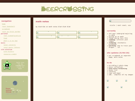The width and height of the screenshot is (135, 101).
Task: Open the (wip) concerts link
Action: (9, 45)
